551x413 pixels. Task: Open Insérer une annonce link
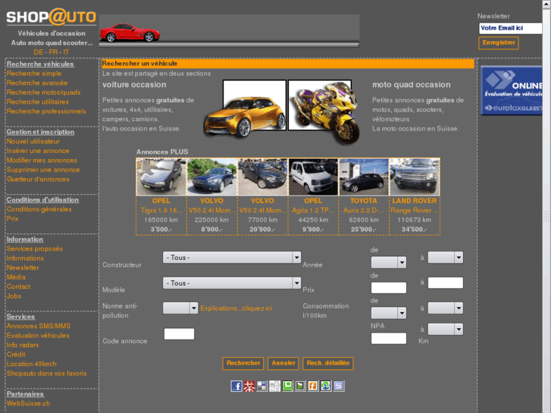38,151
